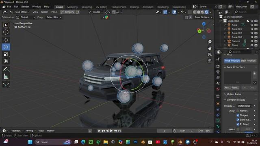Open the Playback dropdown menu

tap(17, 131)
